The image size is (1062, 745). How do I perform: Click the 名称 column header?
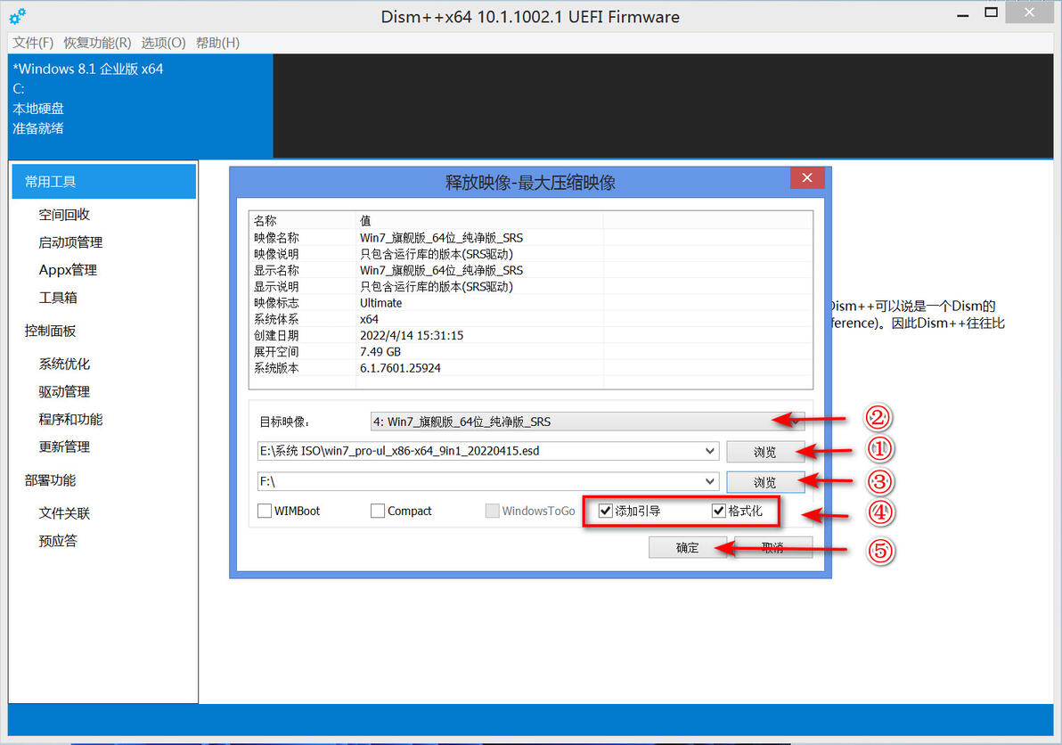303,220
